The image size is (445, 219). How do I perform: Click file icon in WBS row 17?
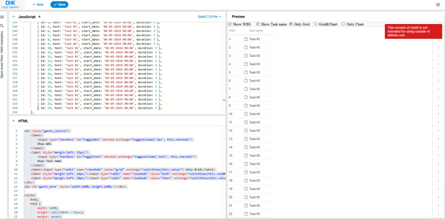click(x=246, y=172)
